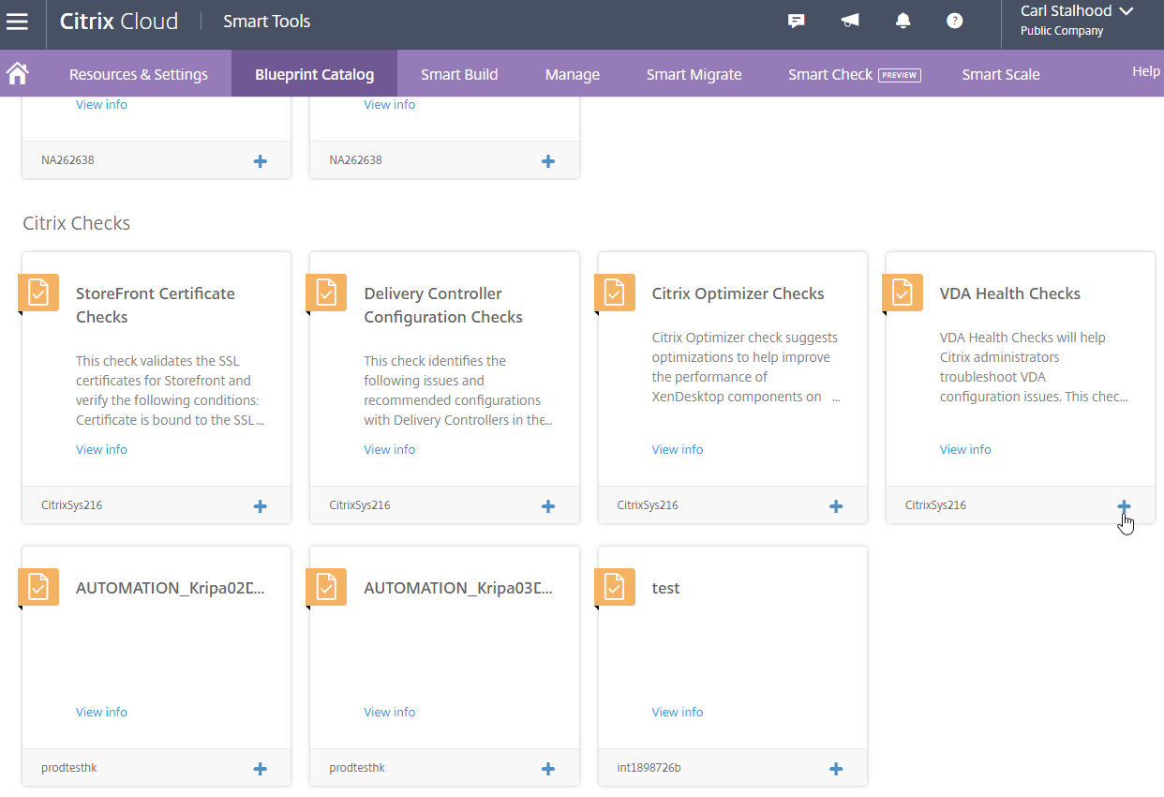This screenshot has width=1164, height=797.
Task: Click the StoreFront Certificate Checks check icon
Action: tap(38, 293)
